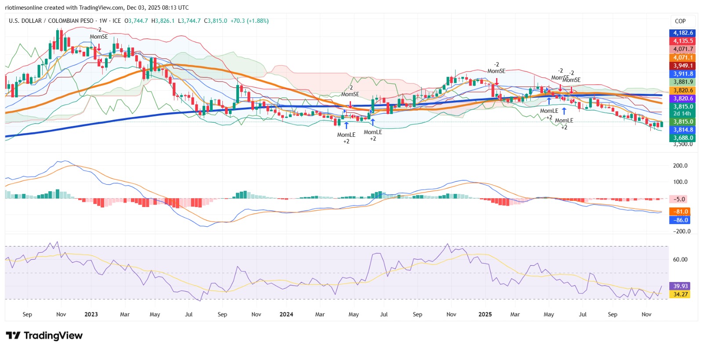Click the orange MACD signal value -81.0
Screen dimensions: 703x350
pyautogui.click(x=679, y=211)
